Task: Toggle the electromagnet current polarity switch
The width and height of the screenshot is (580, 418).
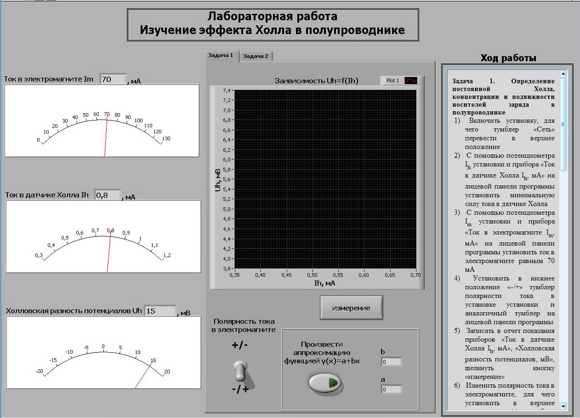Action: pyautogui.click(x=241, y=371)
